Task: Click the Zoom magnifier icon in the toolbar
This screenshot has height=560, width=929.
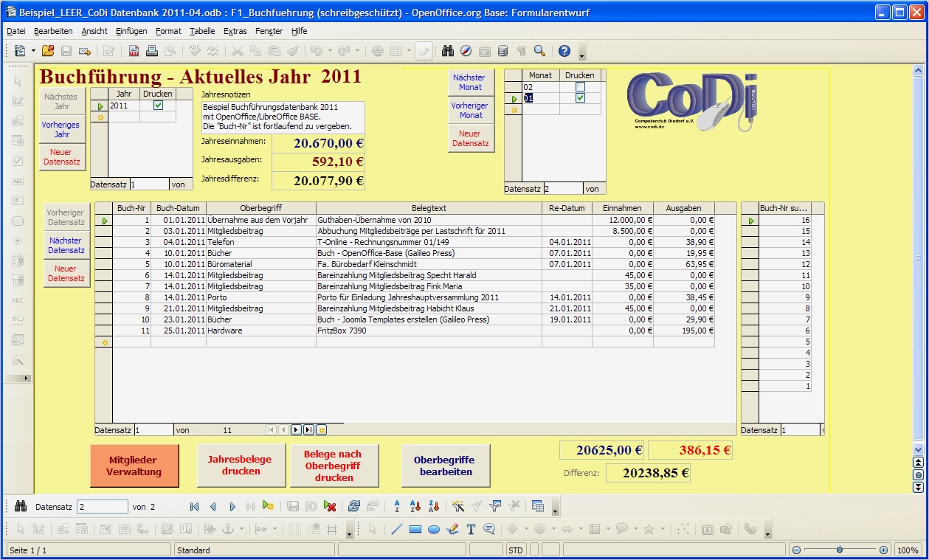Action: pos(539,50)
